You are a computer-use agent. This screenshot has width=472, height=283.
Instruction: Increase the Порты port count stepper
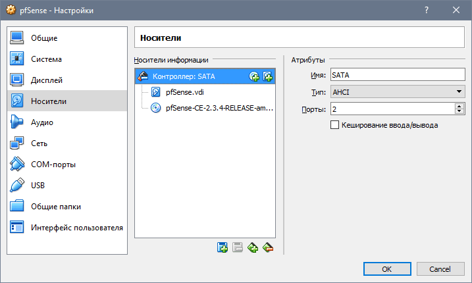[x=459, y=105]
